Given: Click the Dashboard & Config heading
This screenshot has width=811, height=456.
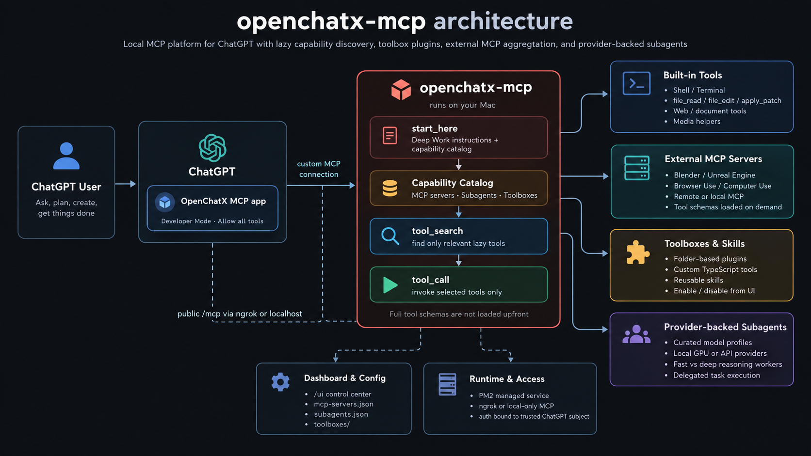Looking at the screenshot, I should (x=345, y=378).
